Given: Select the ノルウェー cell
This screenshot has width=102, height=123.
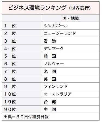Looking at the screenshot, I should click(x=71, y=64).
